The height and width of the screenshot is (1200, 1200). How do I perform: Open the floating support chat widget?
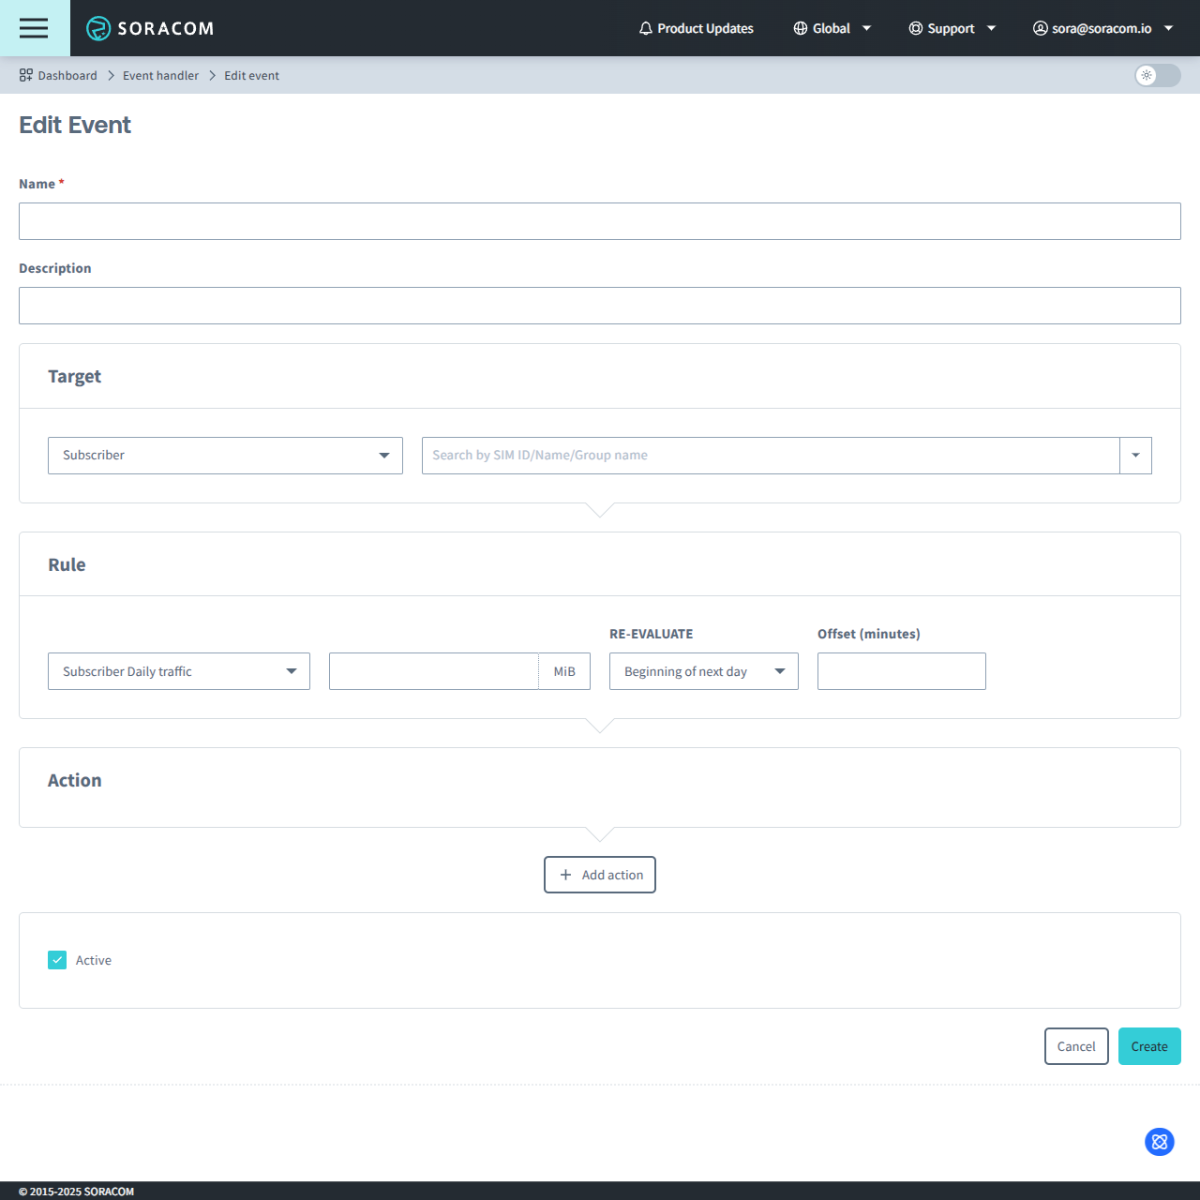pyautogui.click(x=1159, y=1142)
